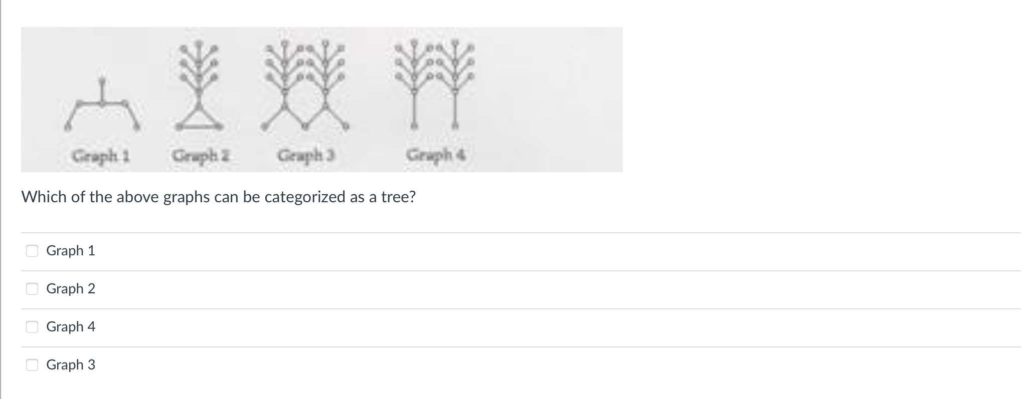Click the Graph 1 caption text
1033x399 pixels.
click(x=102, y=156)
